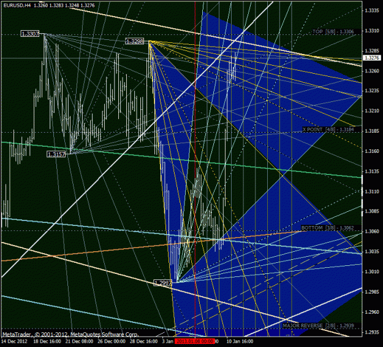Screen dimensions: 383x347
Task: Click the 1.3110 price scale value
Action: pos(372,192)
